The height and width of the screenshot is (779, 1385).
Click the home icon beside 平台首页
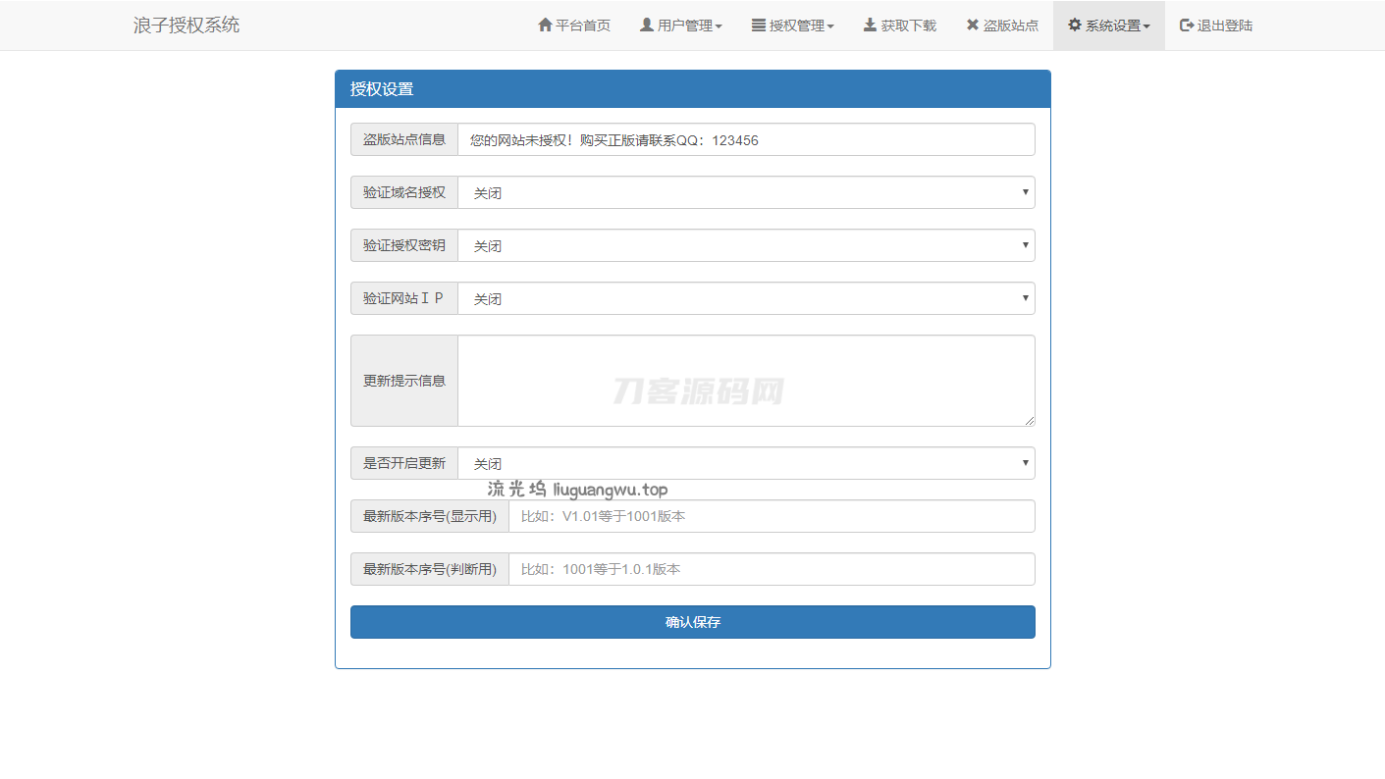[545, 26]
